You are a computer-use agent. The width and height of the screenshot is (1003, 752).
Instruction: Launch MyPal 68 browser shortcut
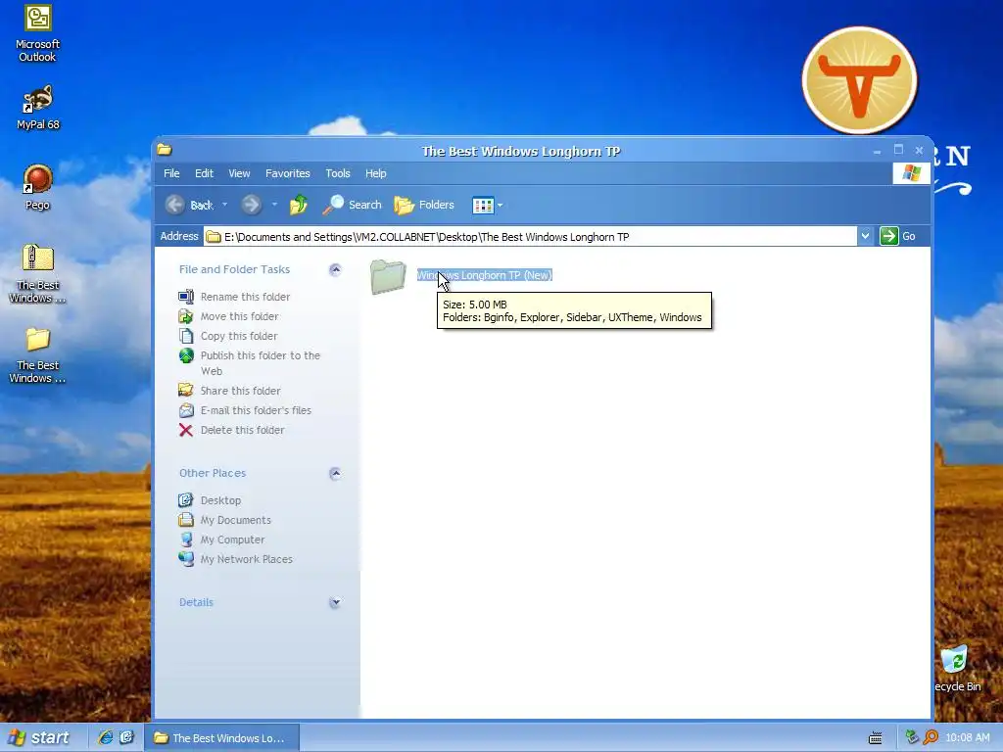click(x=38, y=107)
